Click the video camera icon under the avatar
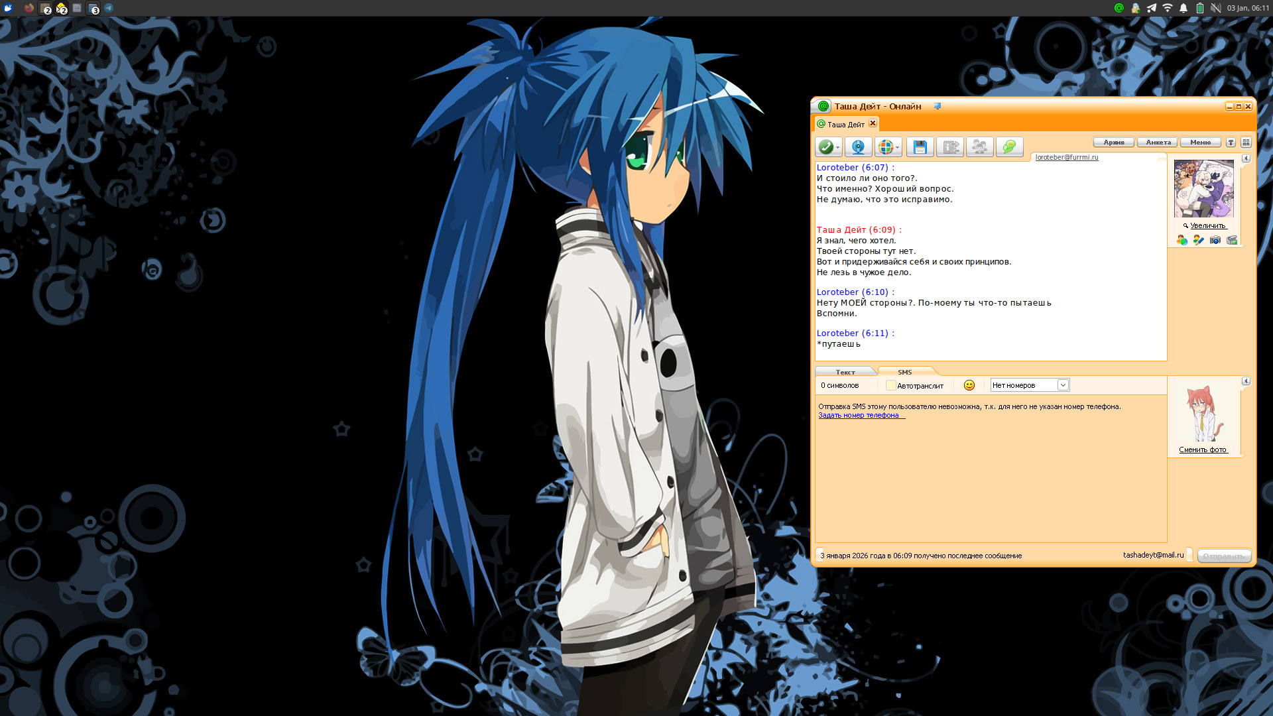Screen dimensions: 1273x716 click(1231, 240)
